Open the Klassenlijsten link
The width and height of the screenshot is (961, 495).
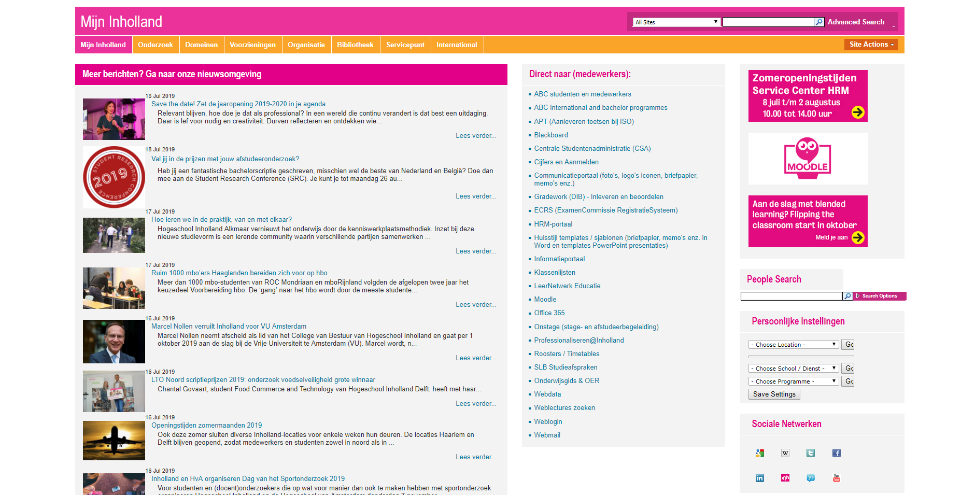coord(555,273)
